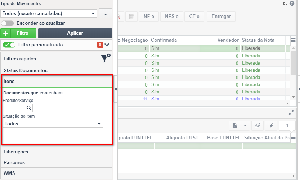Screen dimensions: 300x181
Task: Click the lightning bolt actions icon
Action: coord(271,125)
